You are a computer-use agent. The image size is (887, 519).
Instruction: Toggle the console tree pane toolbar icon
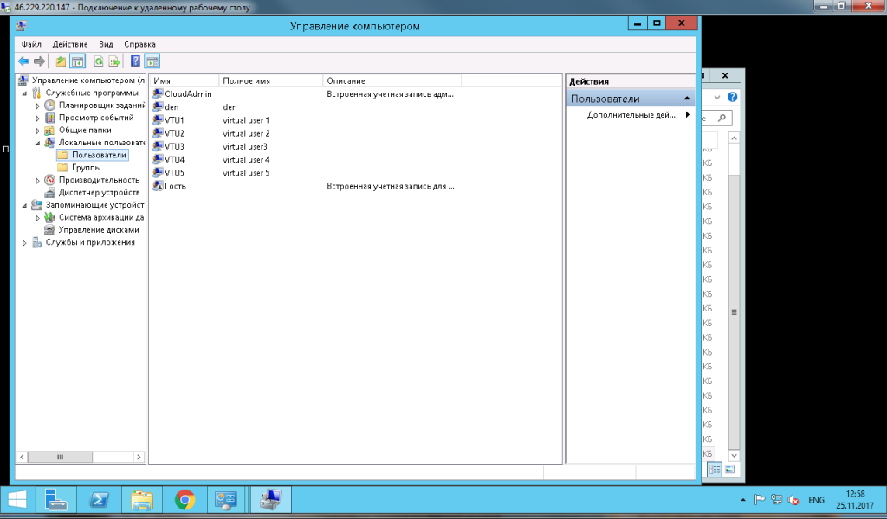[77, 61]
